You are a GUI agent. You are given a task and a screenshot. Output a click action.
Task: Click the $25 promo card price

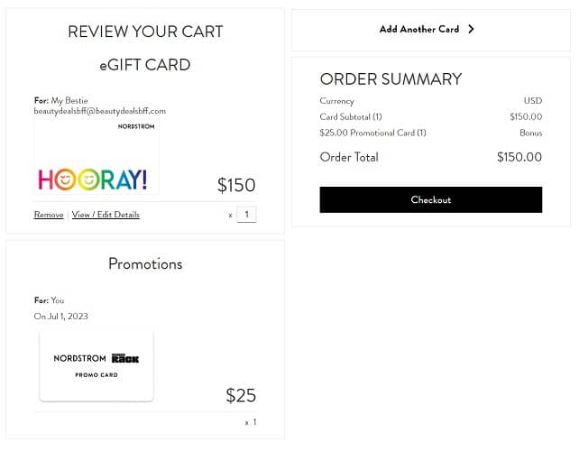pos(241,395)
